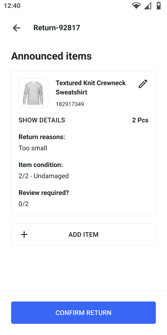The image size is (167, 335).
Task: Tap the item number 182917349
Action: [x=70, y=104]
